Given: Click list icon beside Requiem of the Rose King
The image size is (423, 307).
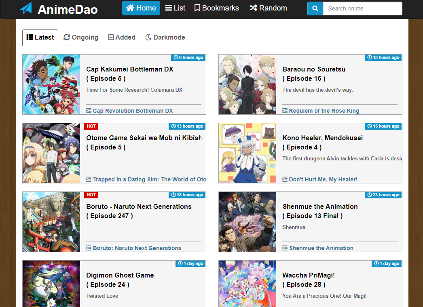Looking at the screenshot, I should (285, 111).
